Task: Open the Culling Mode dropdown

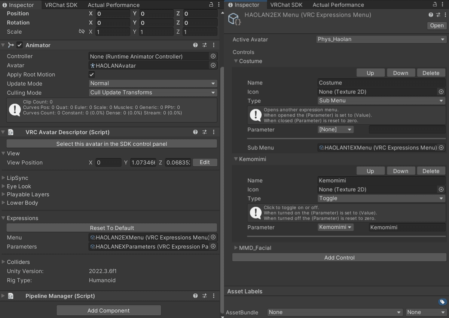Action: (x=153, y=93)
